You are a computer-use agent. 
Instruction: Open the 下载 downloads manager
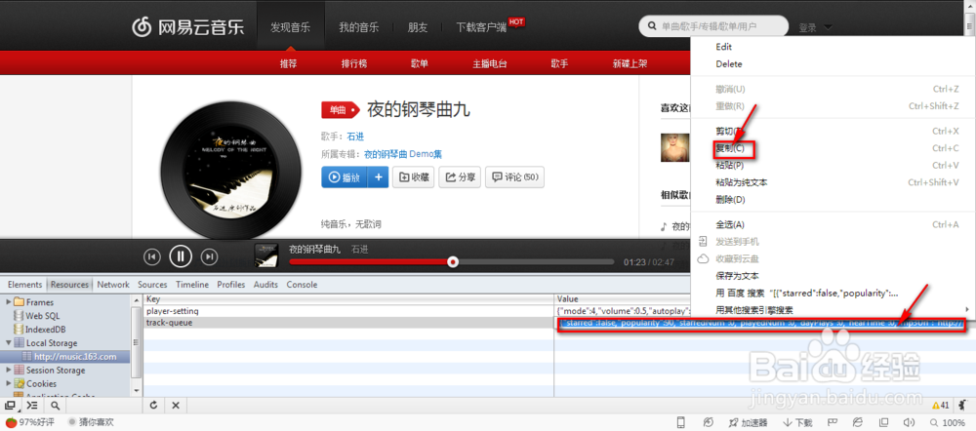[x=798, y=423]
